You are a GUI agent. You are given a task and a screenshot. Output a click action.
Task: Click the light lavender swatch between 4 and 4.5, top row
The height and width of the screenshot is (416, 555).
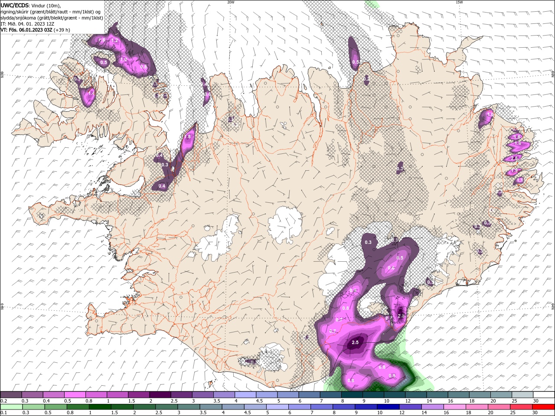coord(245,395)
